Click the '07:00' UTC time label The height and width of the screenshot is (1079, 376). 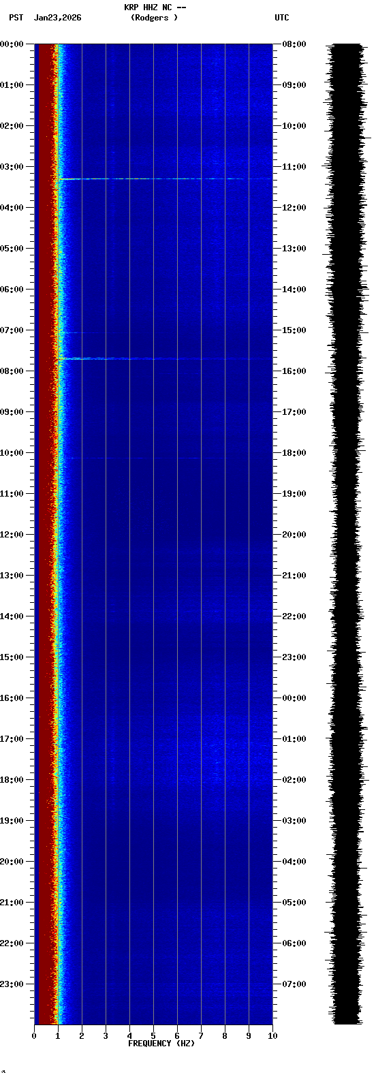(294, 984)
